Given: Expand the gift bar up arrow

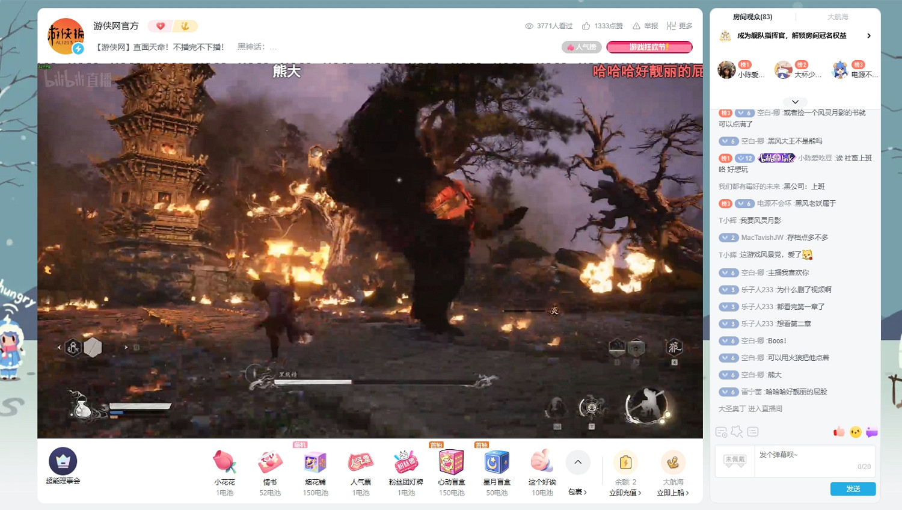Looking at the screenshot, I should [x=578, y=462].
